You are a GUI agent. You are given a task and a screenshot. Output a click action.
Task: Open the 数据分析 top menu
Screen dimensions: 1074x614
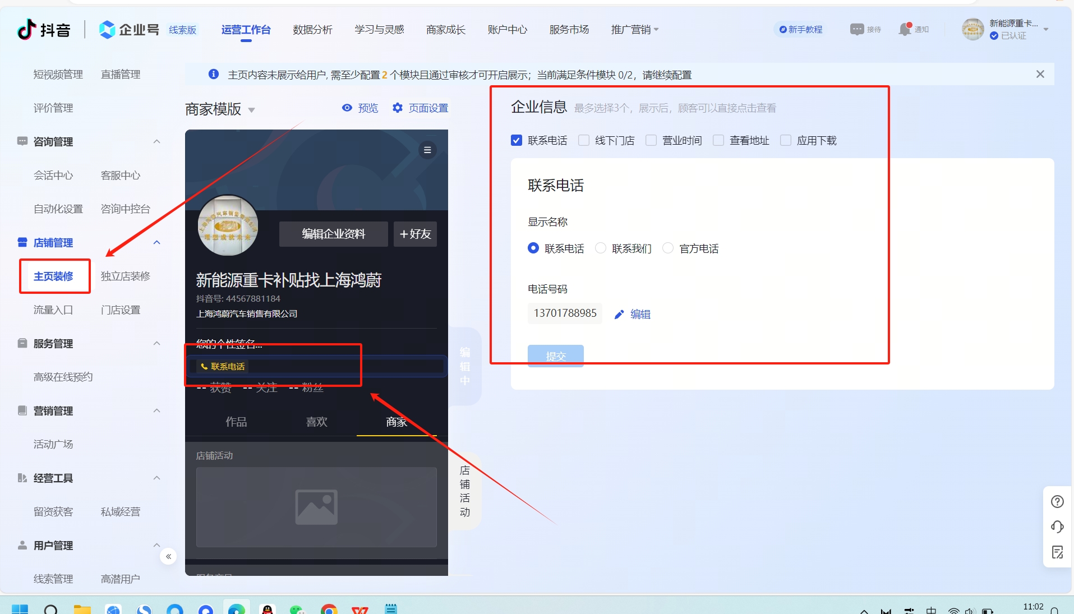[x=312, y=29]
